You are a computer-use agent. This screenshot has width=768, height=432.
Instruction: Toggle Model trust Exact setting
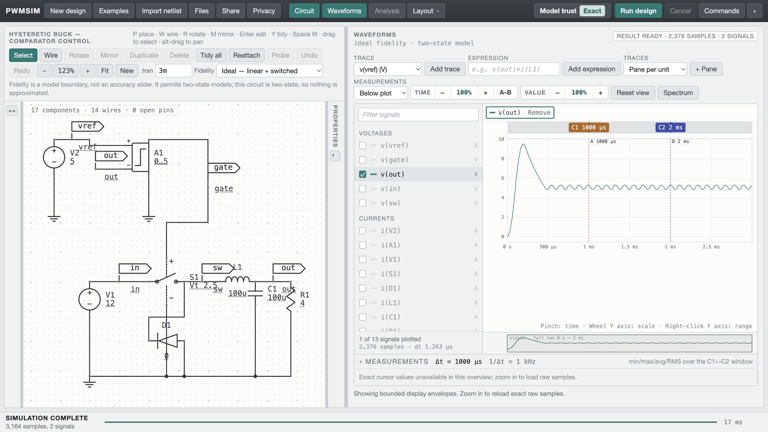572,11
